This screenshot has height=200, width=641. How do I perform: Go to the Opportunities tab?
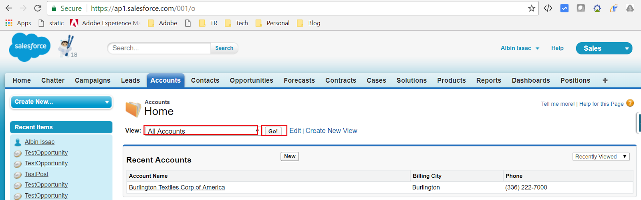[252, 80]
